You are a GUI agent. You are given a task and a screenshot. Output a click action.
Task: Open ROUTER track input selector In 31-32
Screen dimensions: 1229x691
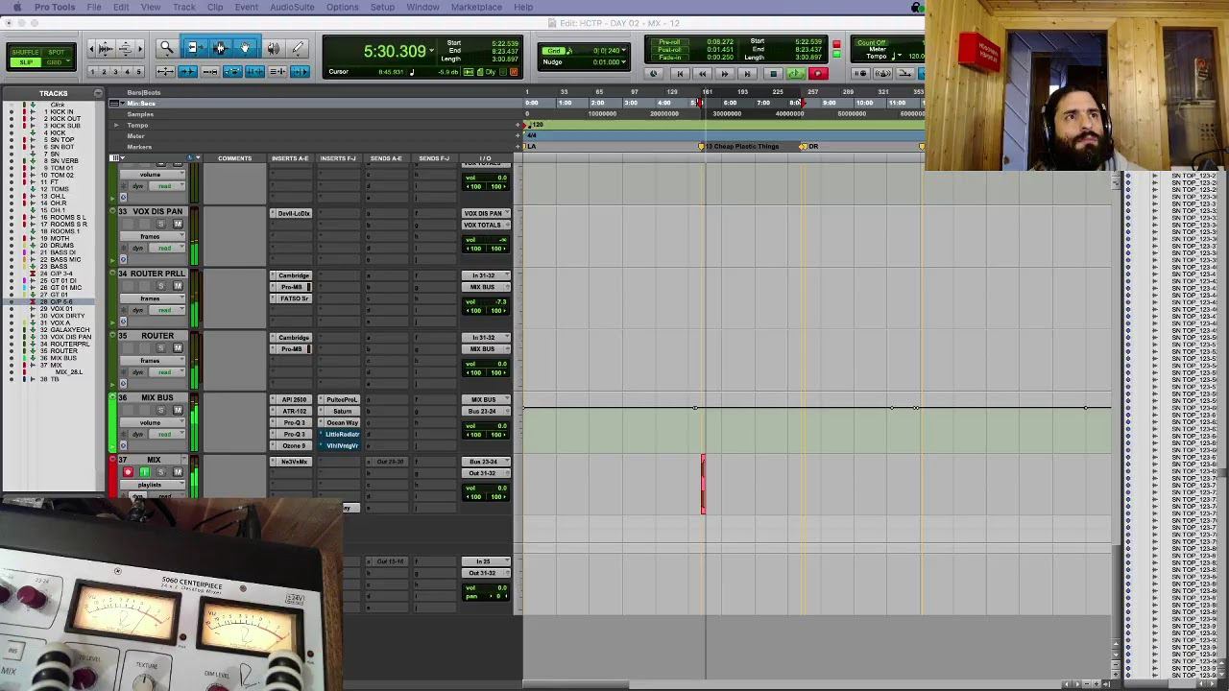(x=485, y=338)
